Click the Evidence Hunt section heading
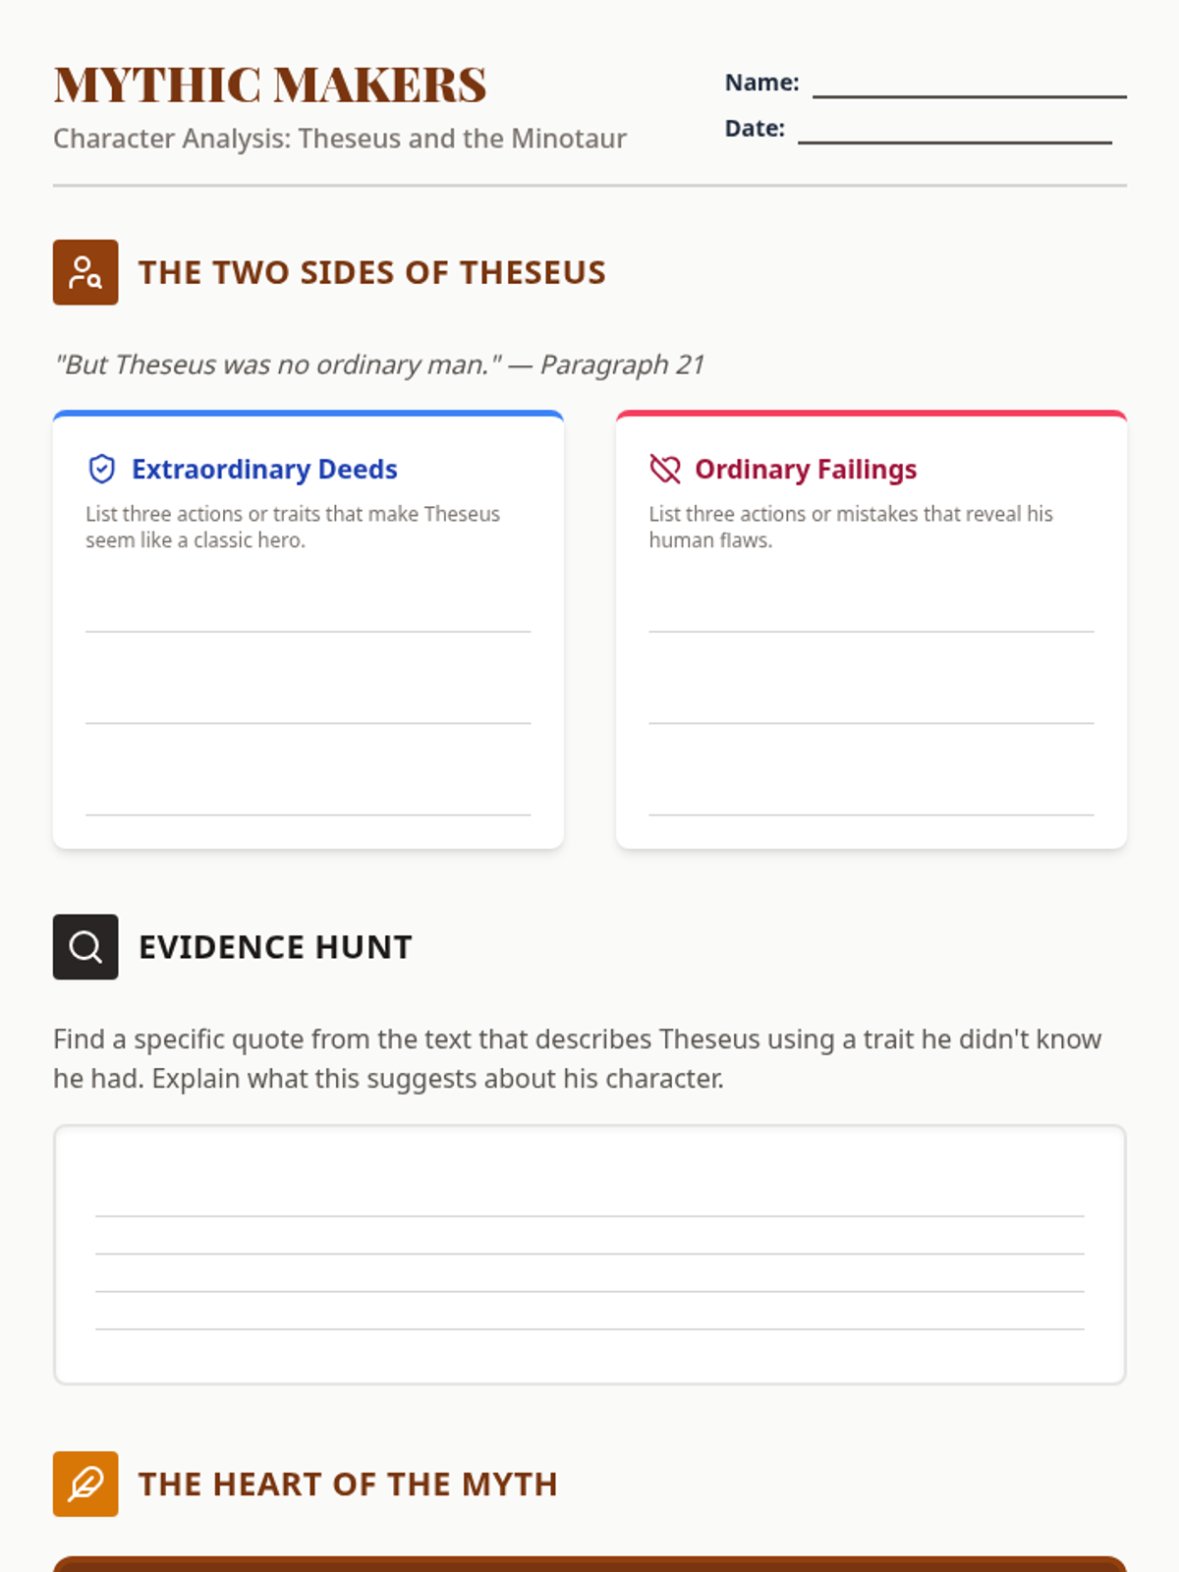Screen dimensions: 1179x1572 tap(275, 947)
